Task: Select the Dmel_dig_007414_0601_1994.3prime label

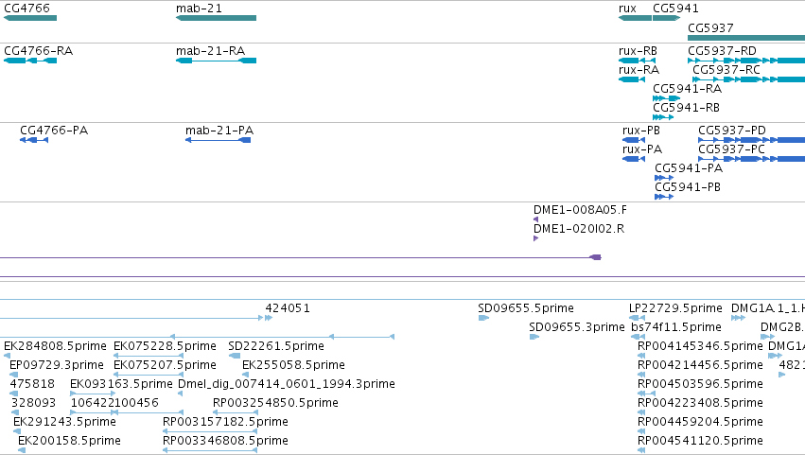Action: pos(287,384)
